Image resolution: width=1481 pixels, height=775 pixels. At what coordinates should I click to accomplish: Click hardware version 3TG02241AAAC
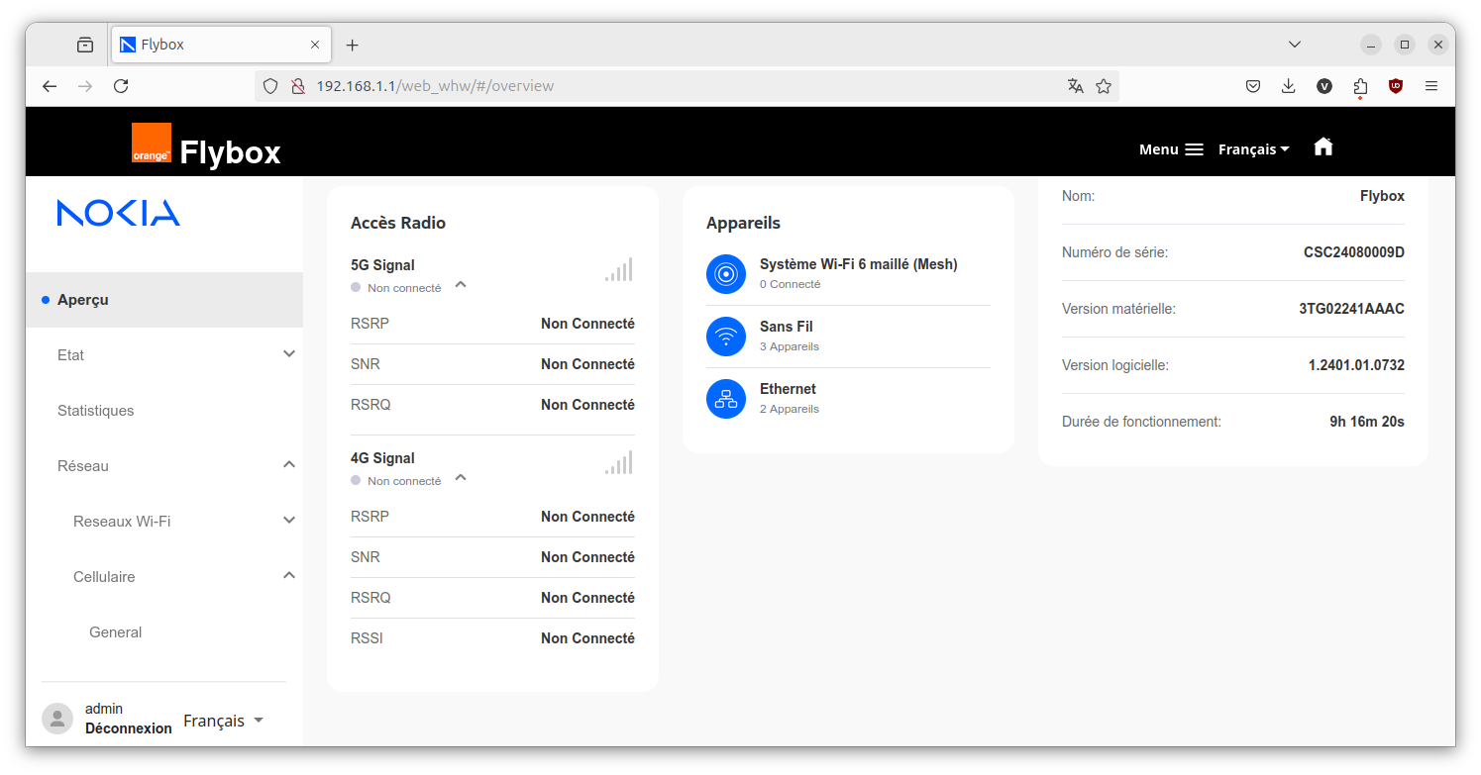[1352, 309]
